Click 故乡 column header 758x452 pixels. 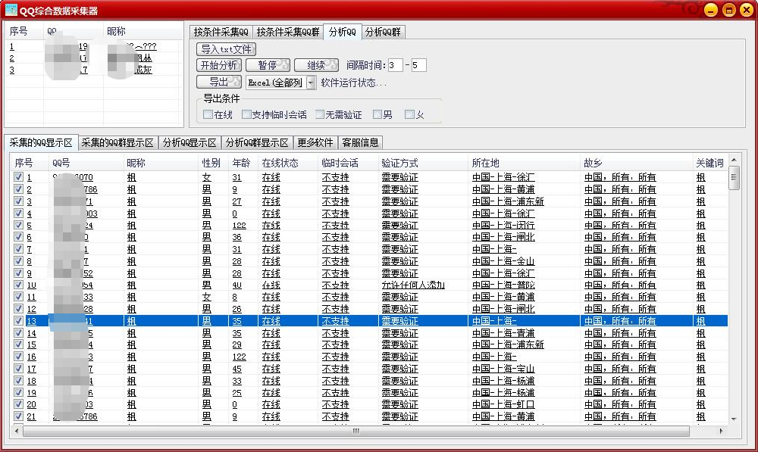tap(636, 164)
